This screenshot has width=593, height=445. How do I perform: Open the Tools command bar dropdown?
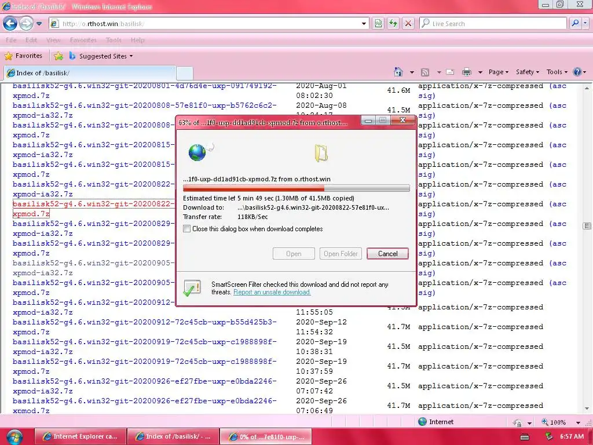pyautogui.click(x=557, y=72)
